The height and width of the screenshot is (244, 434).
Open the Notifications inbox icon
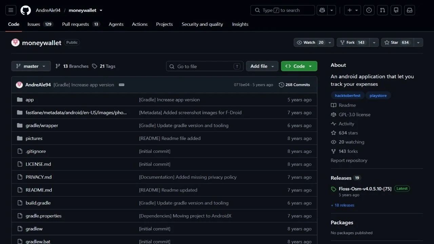click(410, 10)
